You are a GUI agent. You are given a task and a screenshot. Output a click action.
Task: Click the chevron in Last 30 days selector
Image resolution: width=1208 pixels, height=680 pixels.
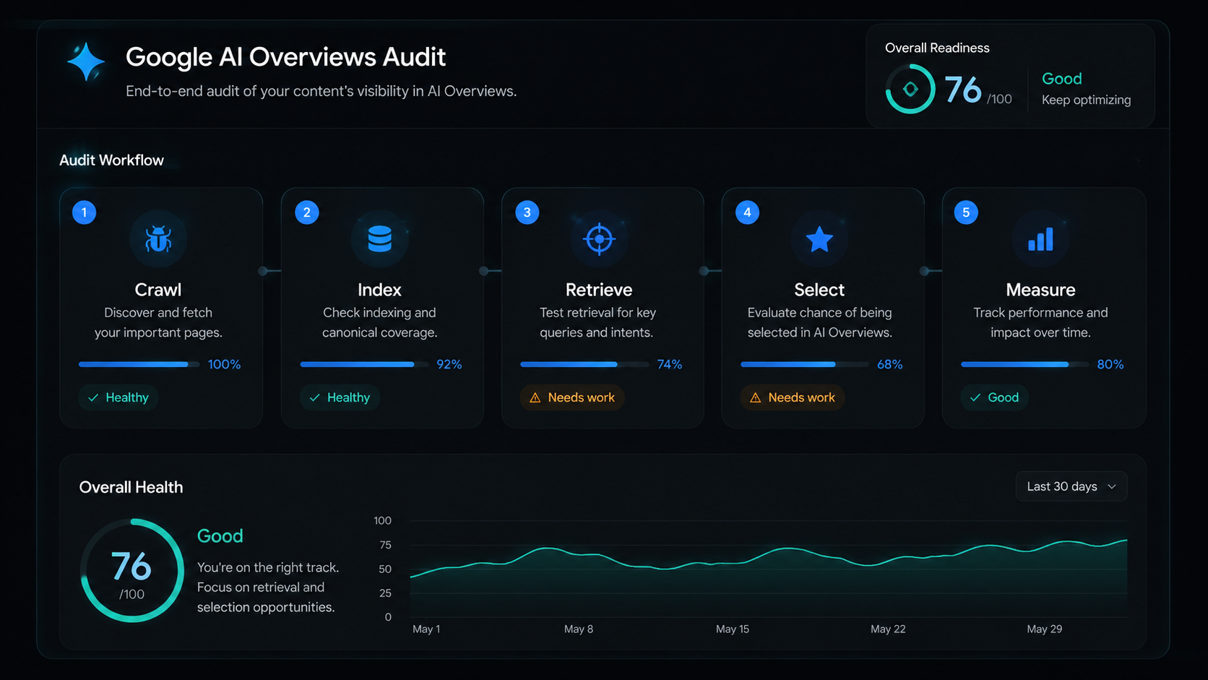(x=1112, y=486)
